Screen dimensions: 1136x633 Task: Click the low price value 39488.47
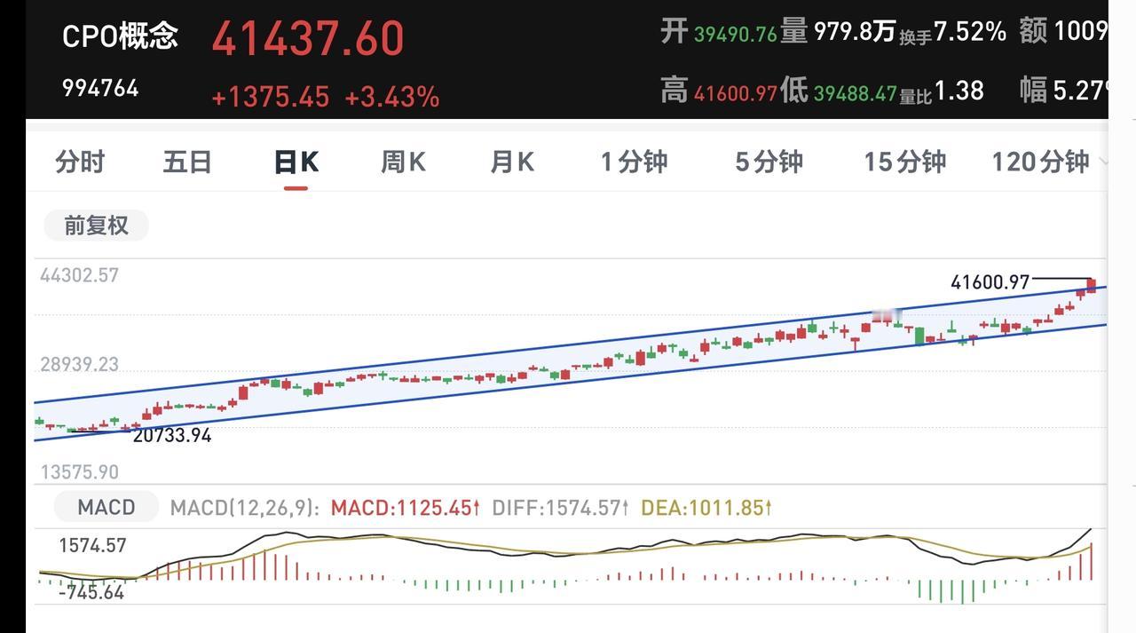855,92
